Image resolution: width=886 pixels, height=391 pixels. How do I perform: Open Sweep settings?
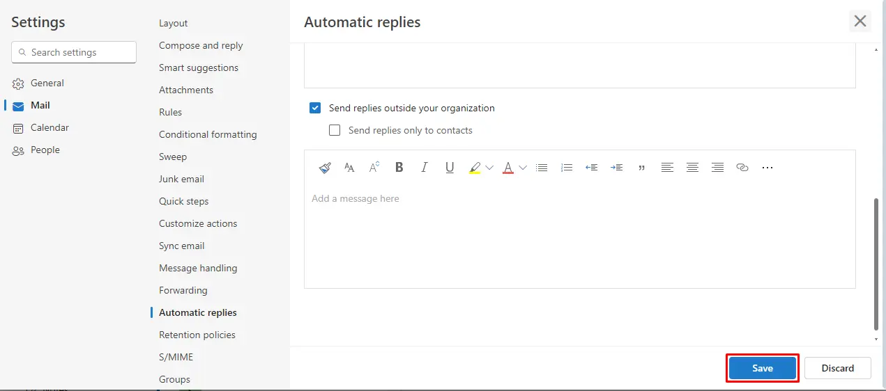(173, 157)
